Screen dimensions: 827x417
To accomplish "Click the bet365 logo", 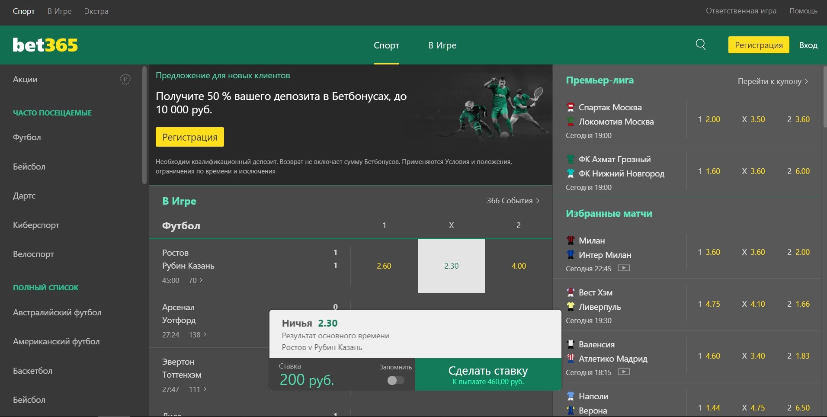I will (45, 45).
